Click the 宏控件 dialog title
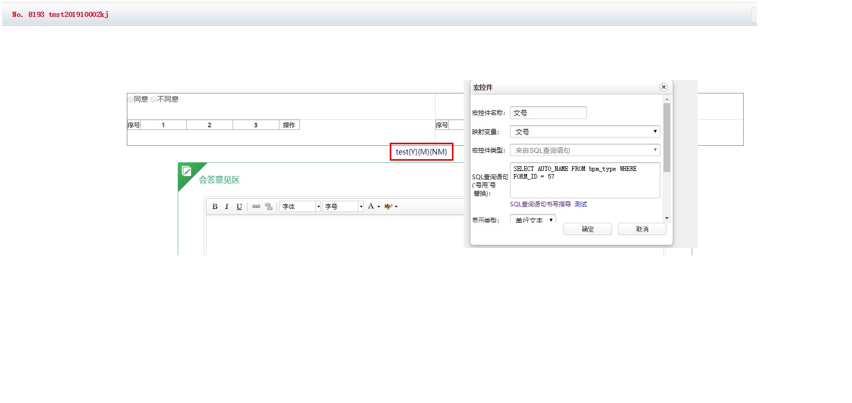Image resolution: width=852 pixels, height=403 pixels. 483,87
